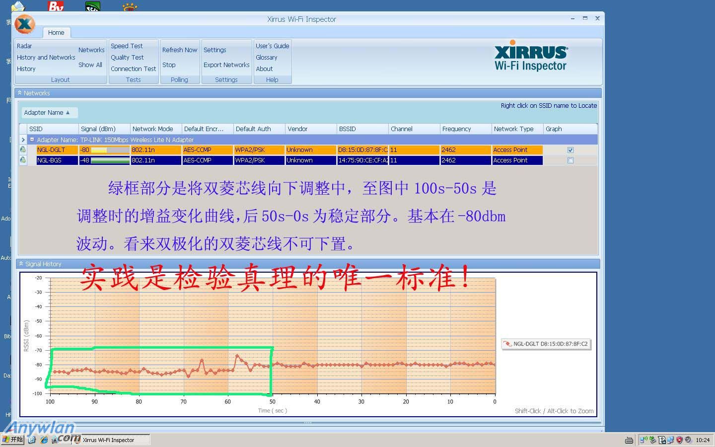
Task: Click the Xirrus orange X application button
Action: pos(25,24)
